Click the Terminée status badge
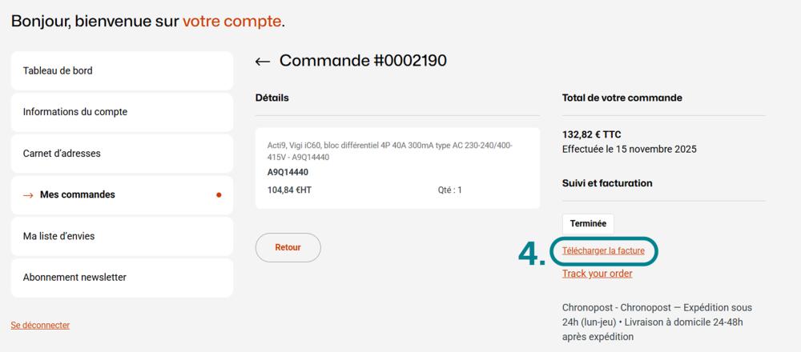Screen dimensions: 801x352 588,224
